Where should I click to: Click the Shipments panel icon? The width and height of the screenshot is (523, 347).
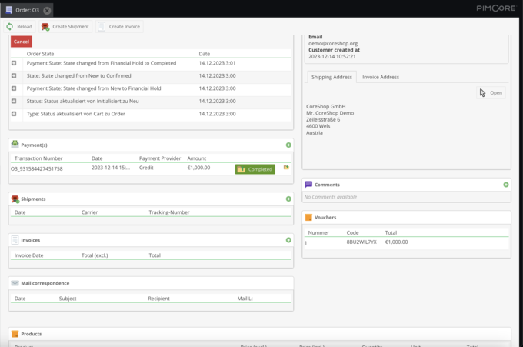[x=15, y=199]
